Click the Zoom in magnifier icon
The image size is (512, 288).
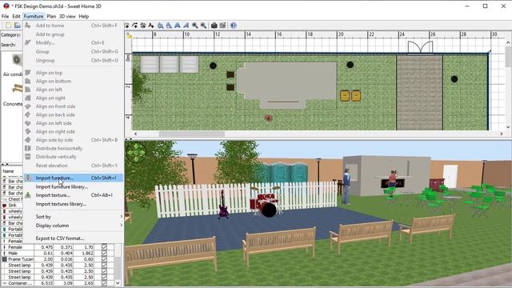[x=195, y=26]
